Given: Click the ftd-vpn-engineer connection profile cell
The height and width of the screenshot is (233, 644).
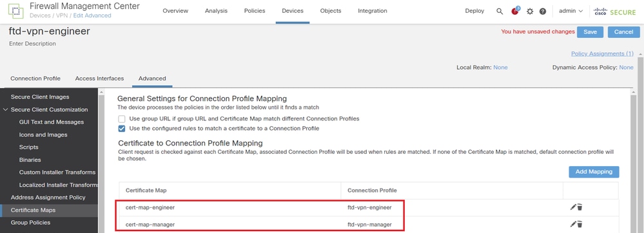Looking at the screenshot, I should click(369, 207).
